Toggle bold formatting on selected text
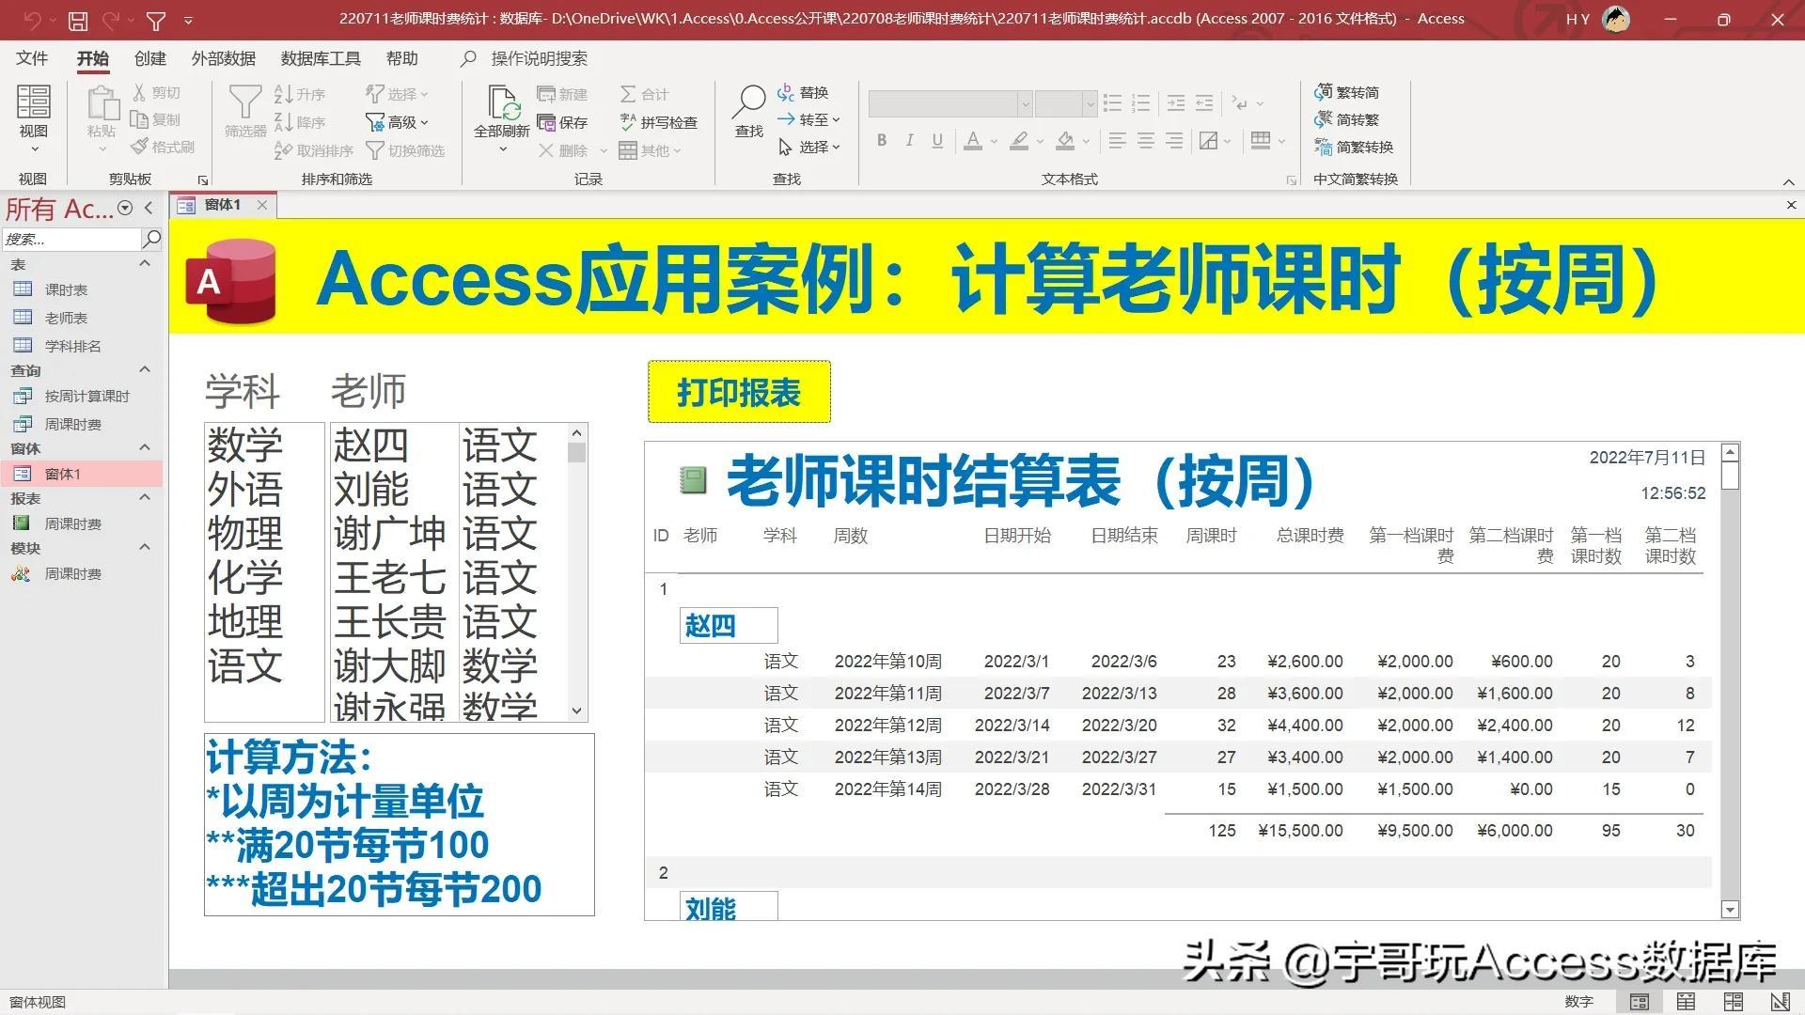The image size is (1805, 1015). click(x=881, y=140)
